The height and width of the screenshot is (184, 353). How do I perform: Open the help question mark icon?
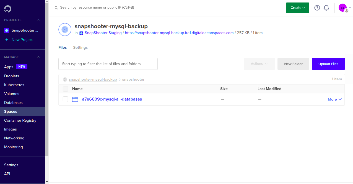tap(317, 8)
